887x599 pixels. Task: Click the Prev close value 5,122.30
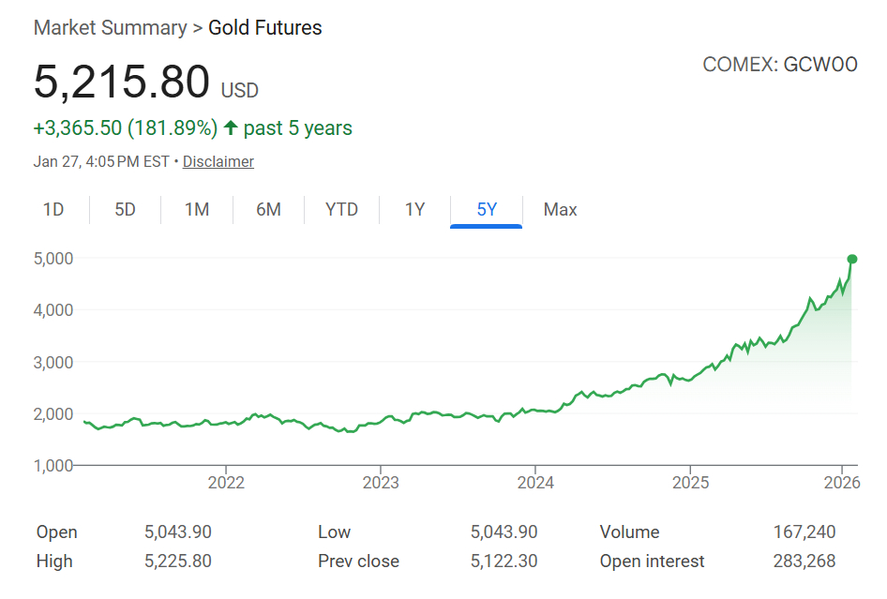tap(504, 562)
